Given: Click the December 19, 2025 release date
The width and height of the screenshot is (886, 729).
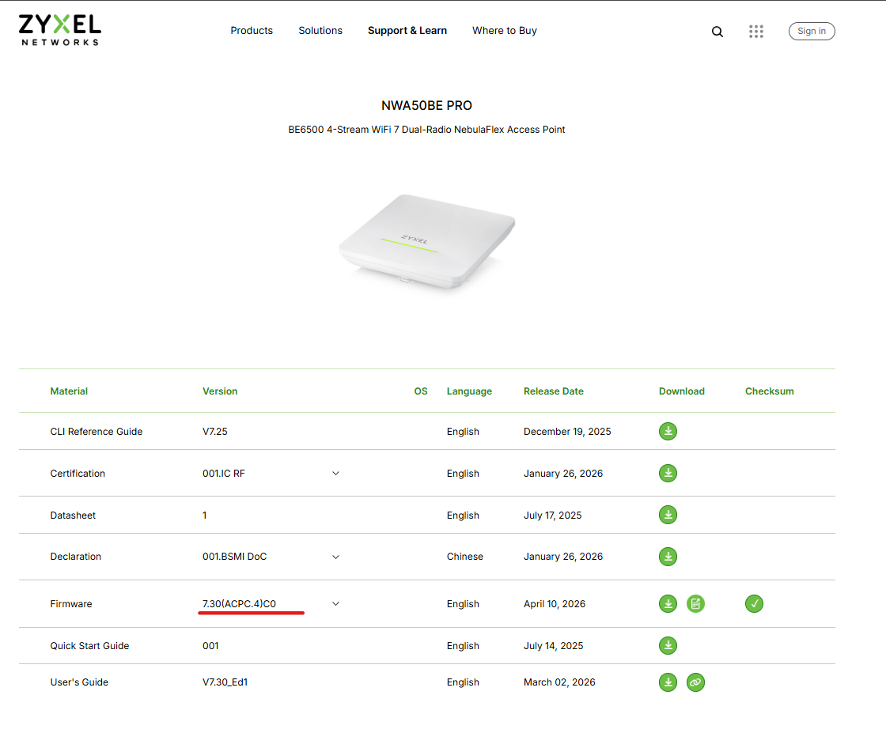Looking at the screenshot, I should tap(567, 432).
